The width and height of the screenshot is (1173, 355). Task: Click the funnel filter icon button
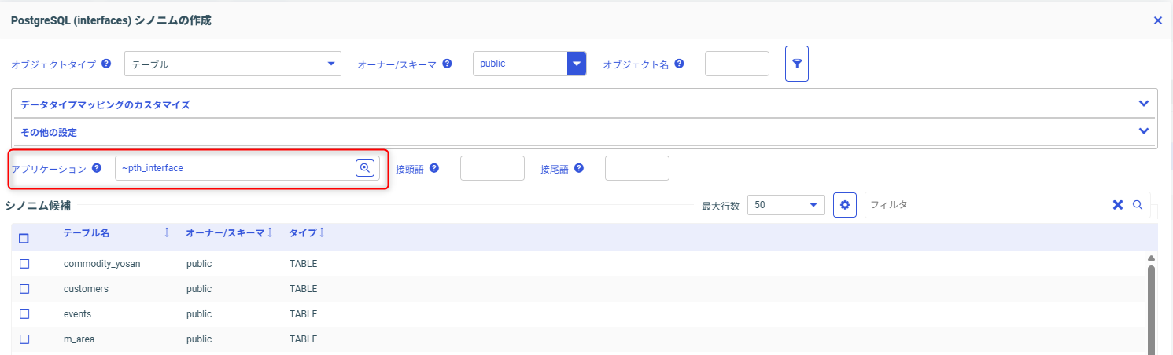pyautogui.click(x=797, y=64)
